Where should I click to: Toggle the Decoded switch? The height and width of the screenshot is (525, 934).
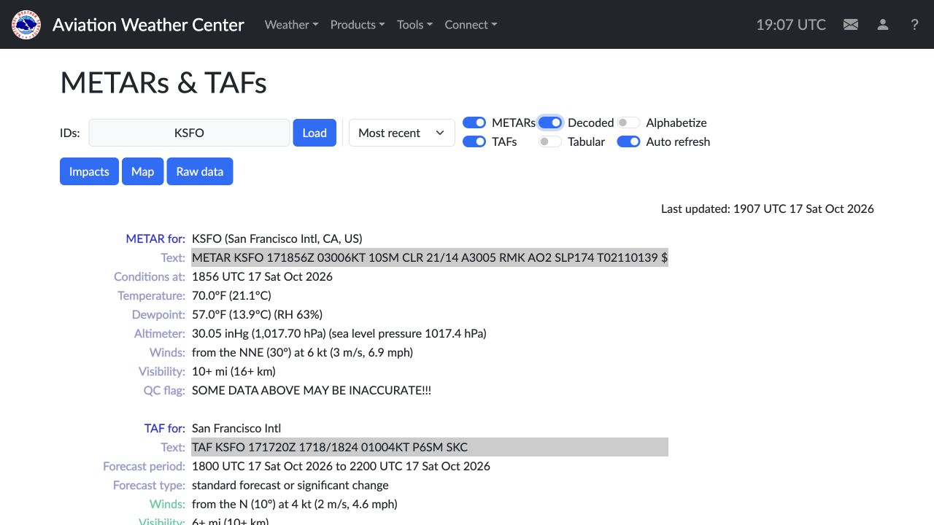click(x=550, y=122)
